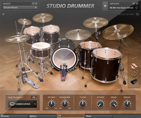
Task: Toggle the speaker audition icon
Action: [3, 14]
